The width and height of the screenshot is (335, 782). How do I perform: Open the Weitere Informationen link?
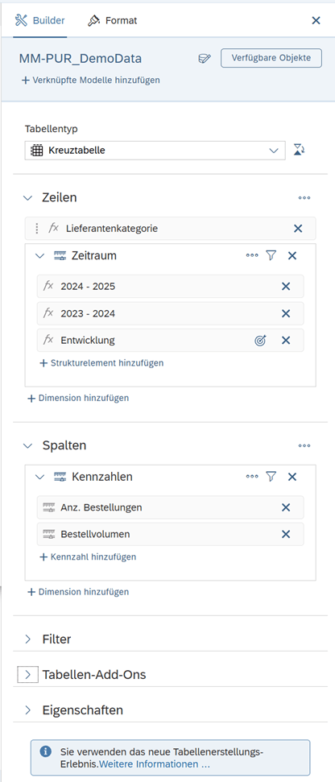[155, 763]
